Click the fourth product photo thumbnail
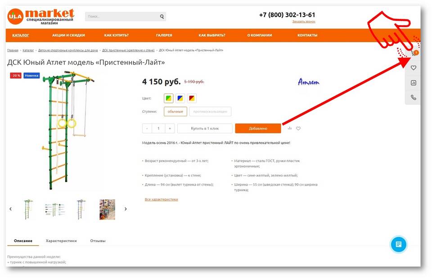The height and width of the screenshot is (278, 432). (108, 210)
